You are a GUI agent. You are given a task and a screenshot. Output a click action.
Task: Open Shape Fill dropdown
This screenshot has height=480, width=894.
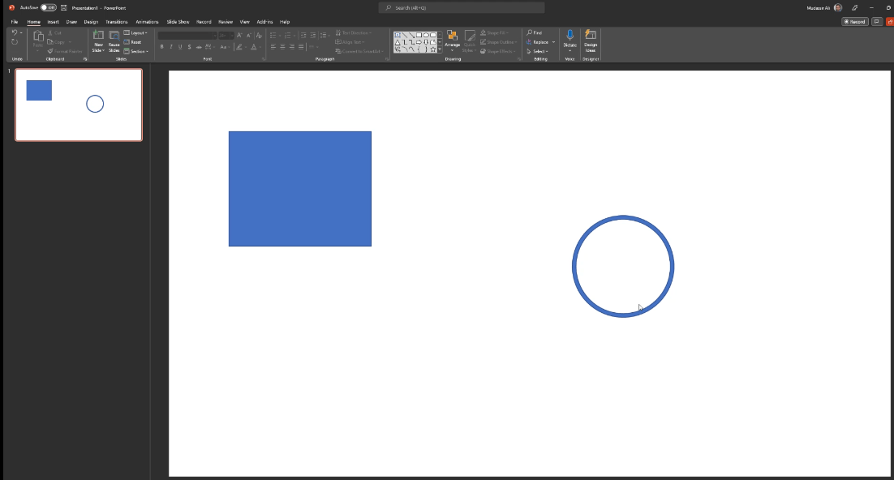click(x=494, y=33)
